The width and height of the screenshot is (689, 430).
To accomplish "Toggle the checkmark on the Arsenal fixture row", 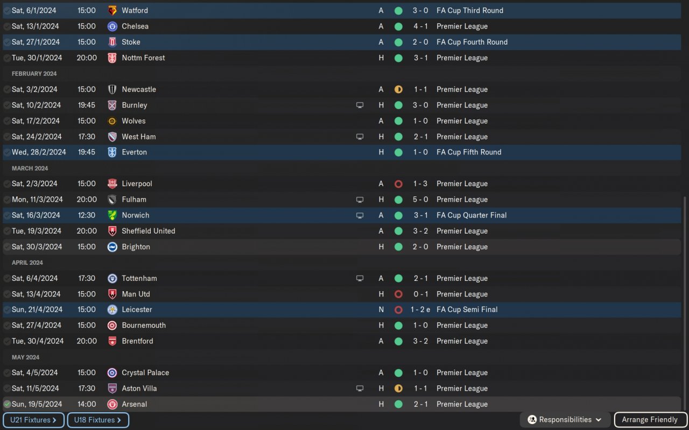I will pyautogui.click(x=7, y=404).
